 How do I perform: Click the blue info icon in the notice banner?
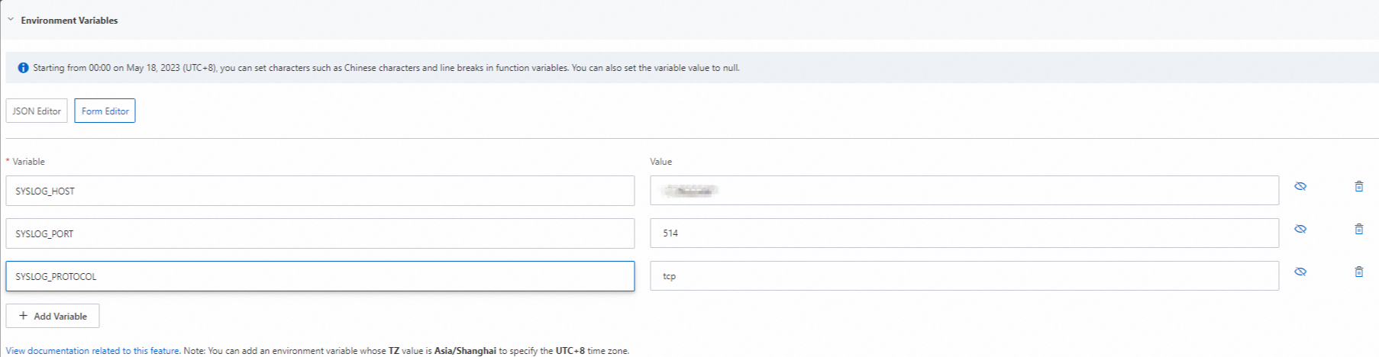(23, 68)
